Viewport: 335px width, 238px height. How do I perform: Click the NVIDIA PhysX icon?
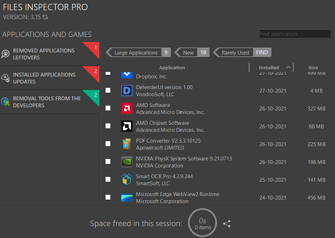point(127,162)
